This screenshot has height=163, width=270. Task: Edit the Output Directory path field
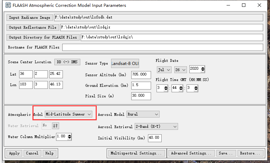(x=172, y=37)
